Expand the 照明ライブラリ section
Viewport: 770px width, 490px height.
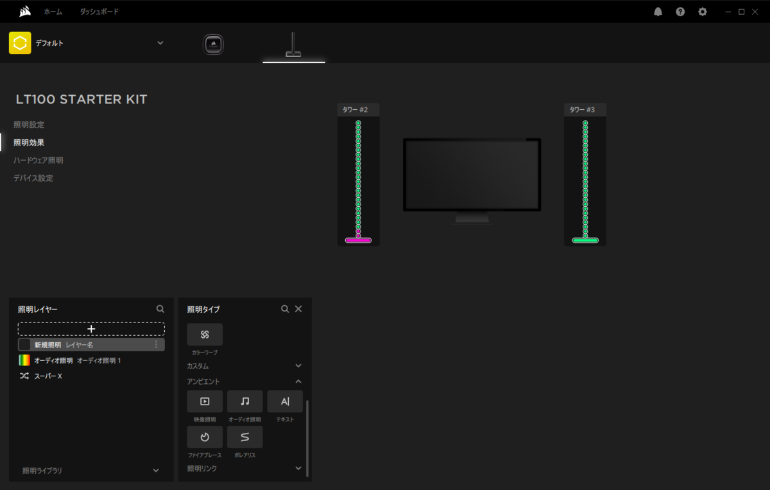156,471
